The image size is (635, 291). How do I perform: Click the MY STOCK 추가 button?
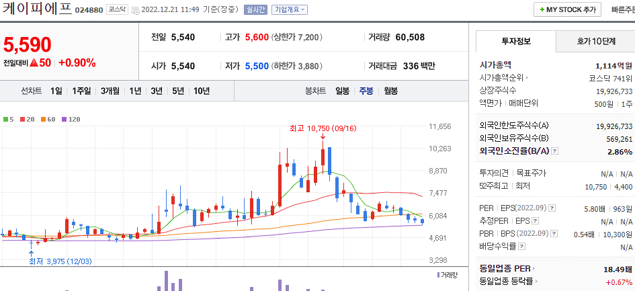[x=567, y=9]
